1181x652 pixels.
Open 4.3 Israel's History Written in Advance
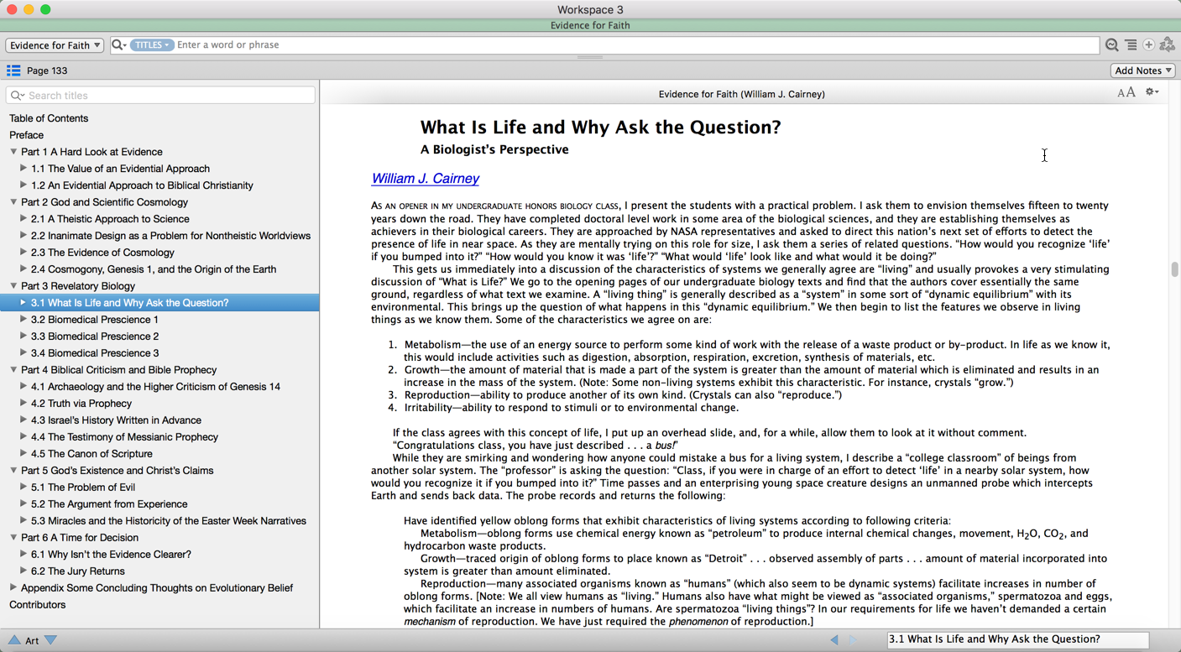click(116, 420)
